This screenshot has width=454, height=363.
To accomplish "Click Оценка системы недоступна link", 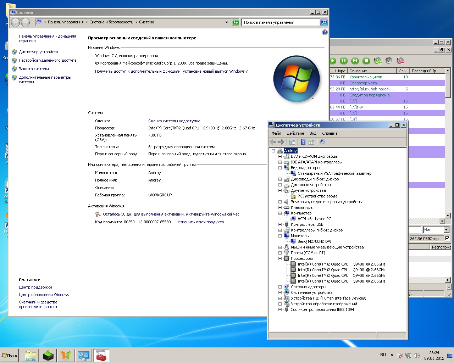I will coord(174,121).
